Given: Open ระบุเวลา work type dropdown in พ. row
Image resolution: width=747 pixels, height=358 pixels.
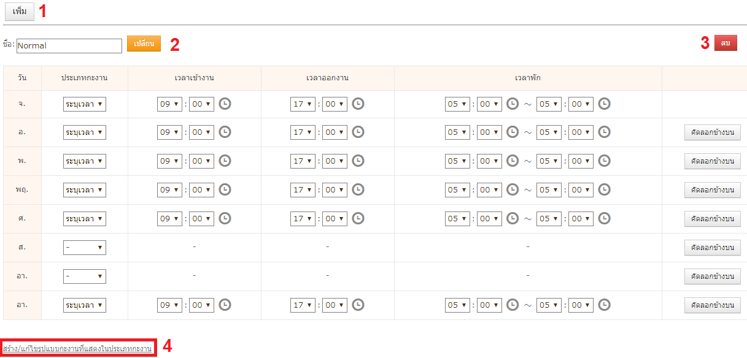Looking at the screenshot, I should click(85, 161).
